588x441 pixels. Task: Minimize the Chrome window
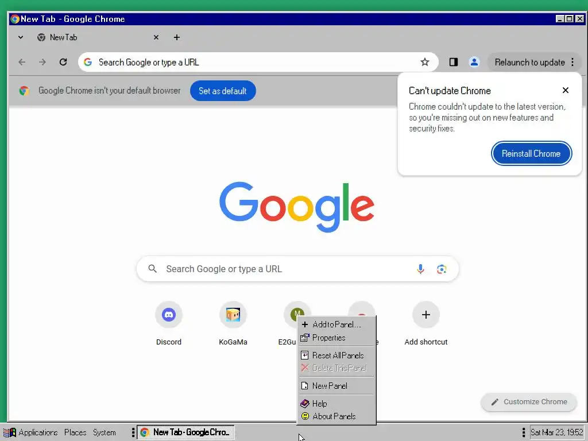pos(559,19)
